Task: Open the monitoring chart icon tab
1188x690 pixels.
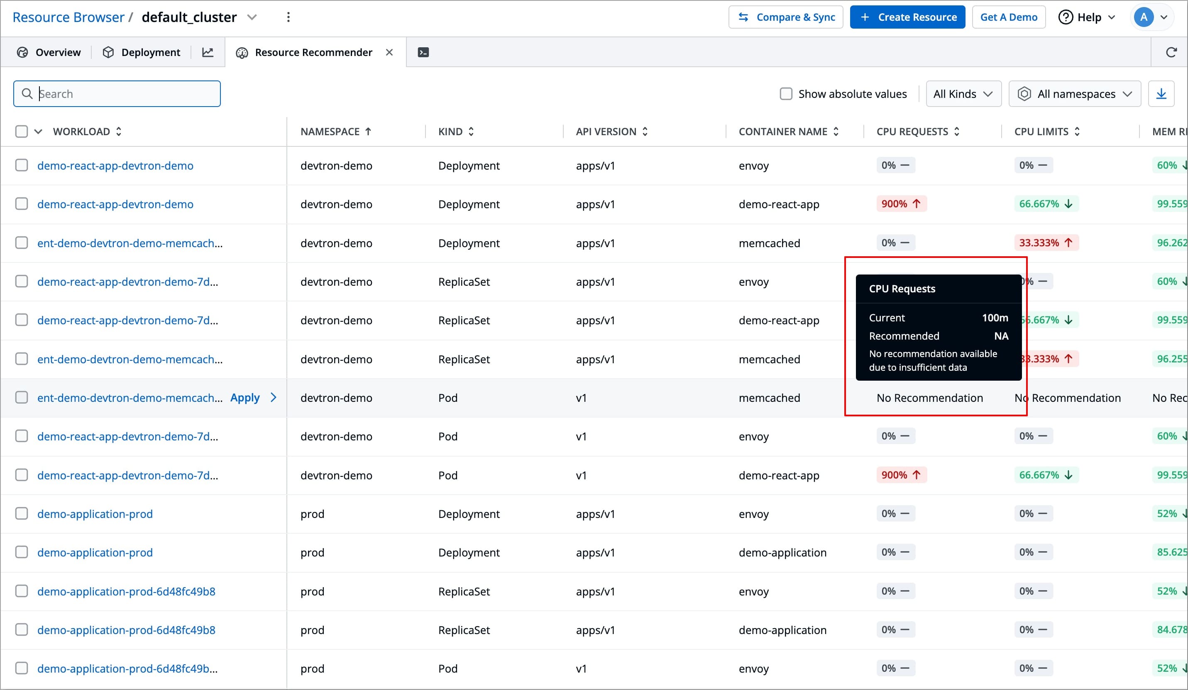Action: click(208, 52)
